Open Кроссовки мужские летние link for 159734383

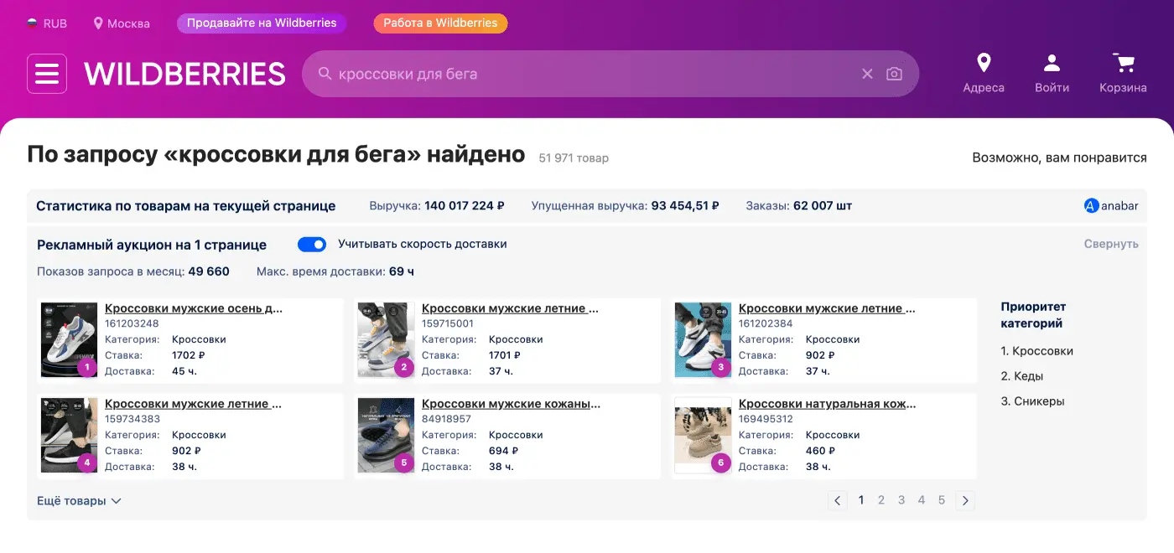coord(193,404)
